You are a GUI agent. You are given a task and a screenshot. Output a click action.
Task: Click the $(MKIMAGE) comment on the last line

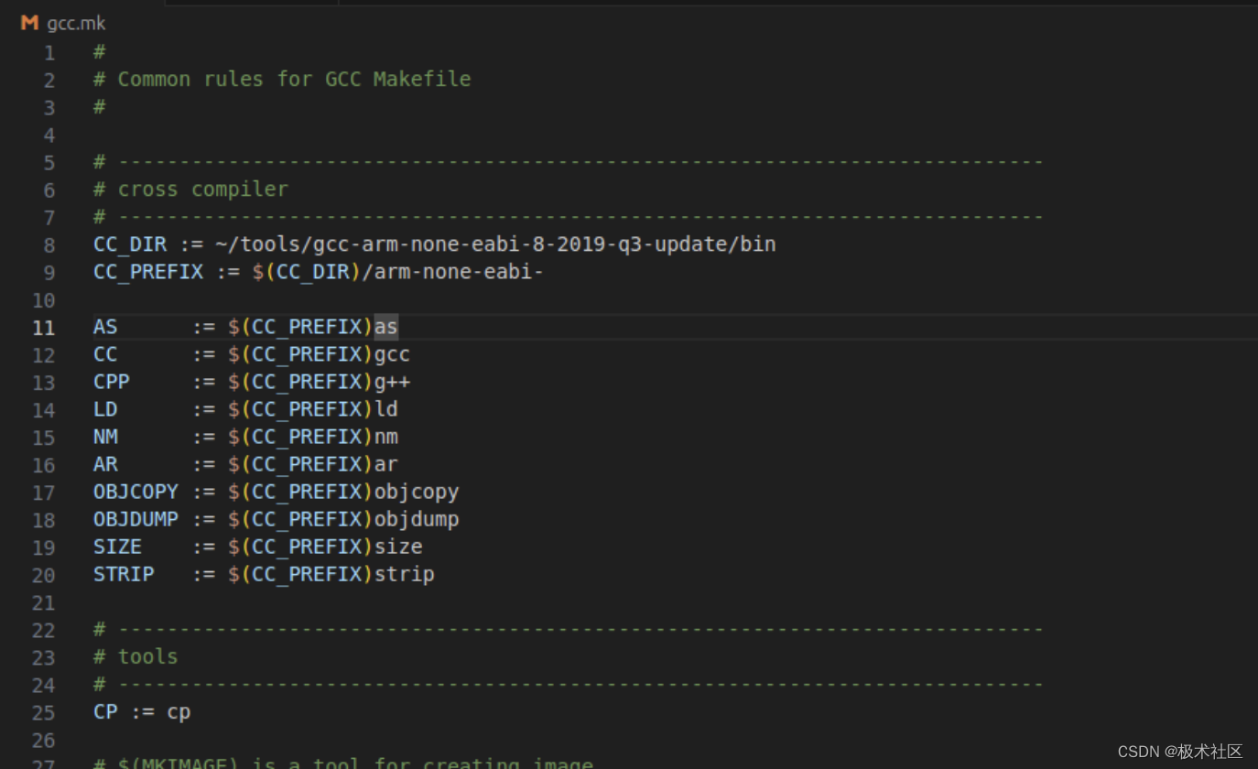343,762
